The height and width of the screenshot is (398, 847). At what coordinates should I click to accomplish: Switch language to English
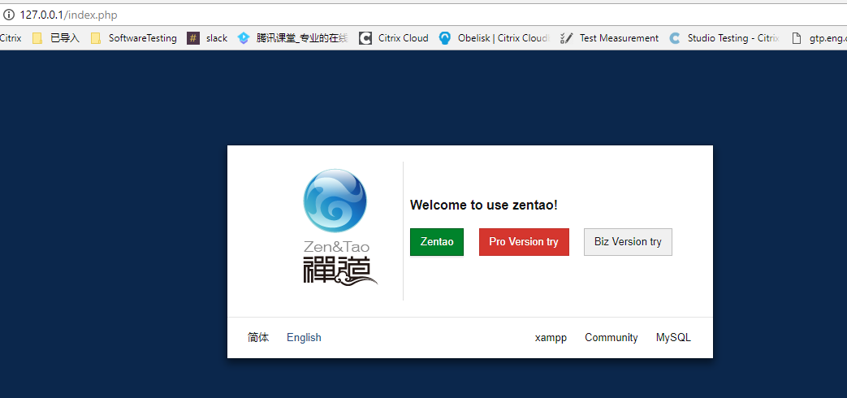(304, 338)
